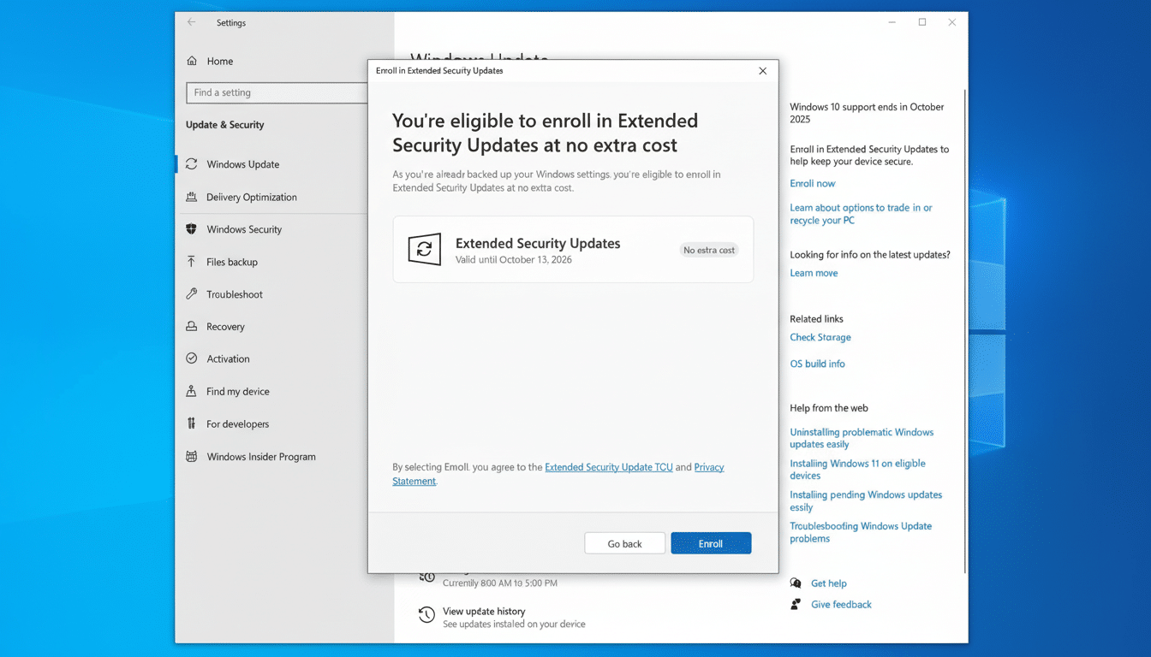Click the Files backup icon

pos(190,261)
